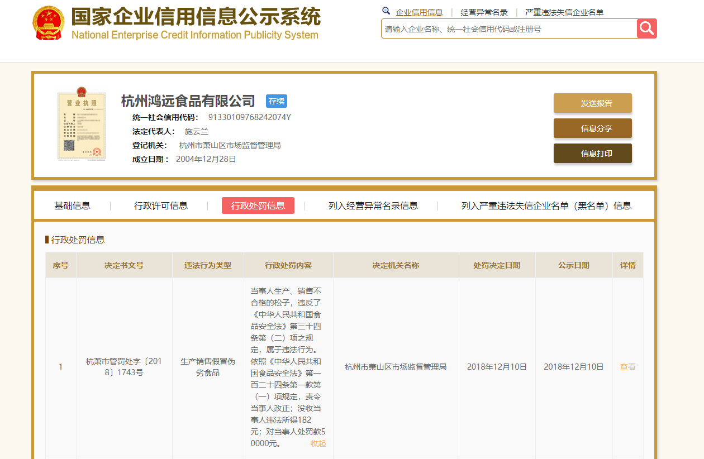Click violation type 生产销售假冒伪劣食品 cell
The image size is (704, 459).
tap(208, 367)
